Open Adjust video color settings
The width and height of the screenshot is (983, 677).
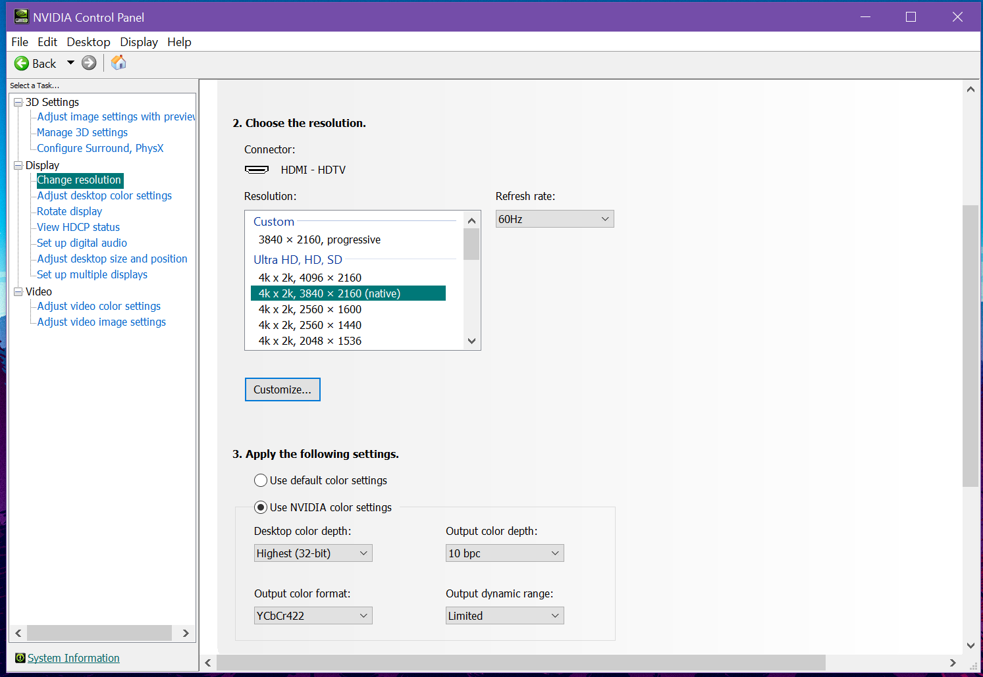pos(99,306)
